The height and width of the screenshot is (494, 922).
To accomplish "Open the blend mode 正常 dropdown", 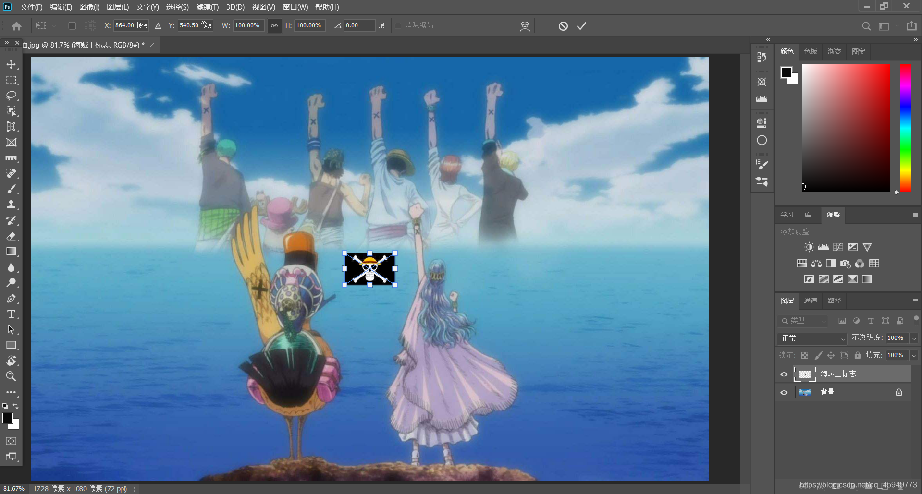I will point(812,338).
